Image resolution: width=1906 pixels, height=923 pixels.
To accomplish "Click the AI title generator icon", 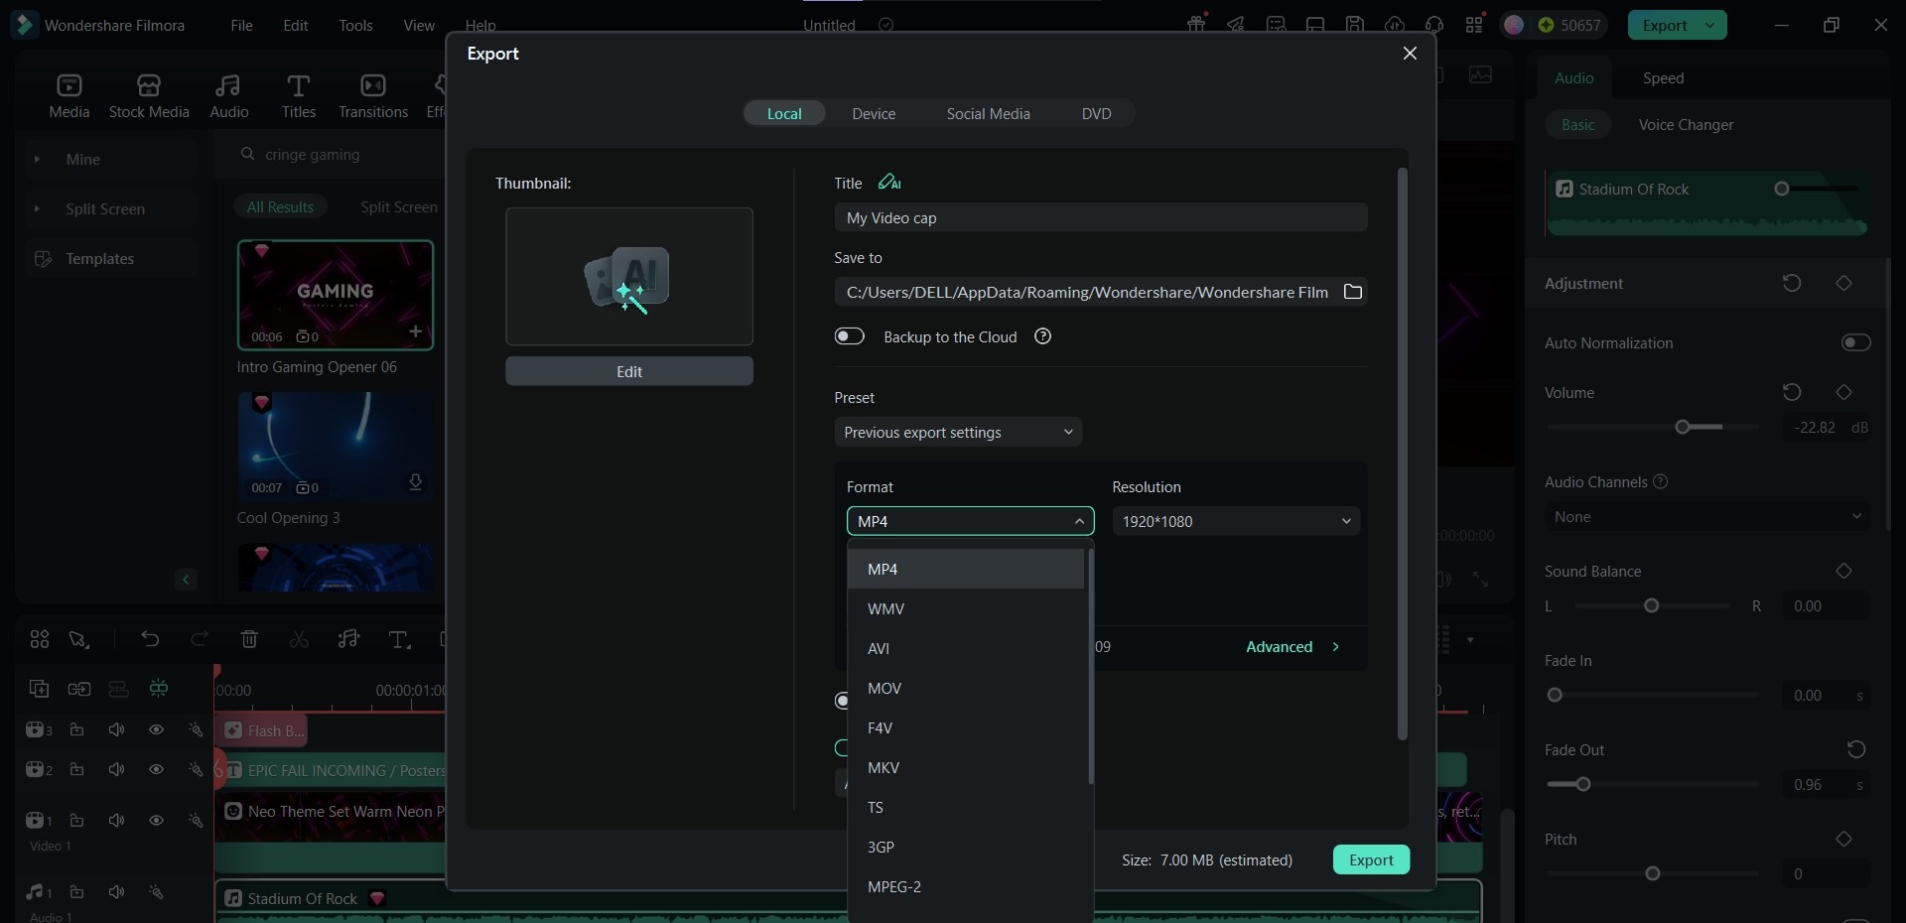I will [889, 182].
